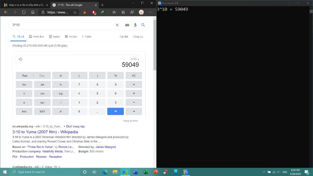Open the Relativity Media link

tap(53, 152)
